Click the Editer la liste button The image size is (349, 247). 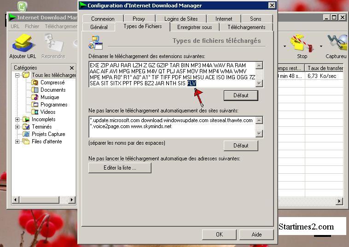click(x=120, y=168)
